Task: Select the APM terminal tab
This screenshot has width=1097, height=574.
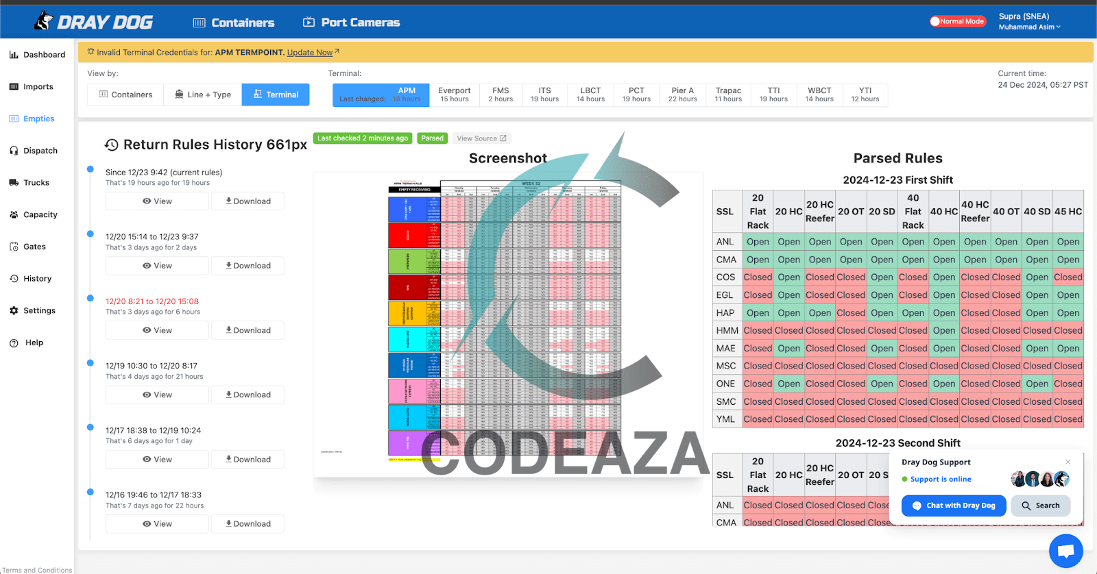Action: click(x=381, y=95)
